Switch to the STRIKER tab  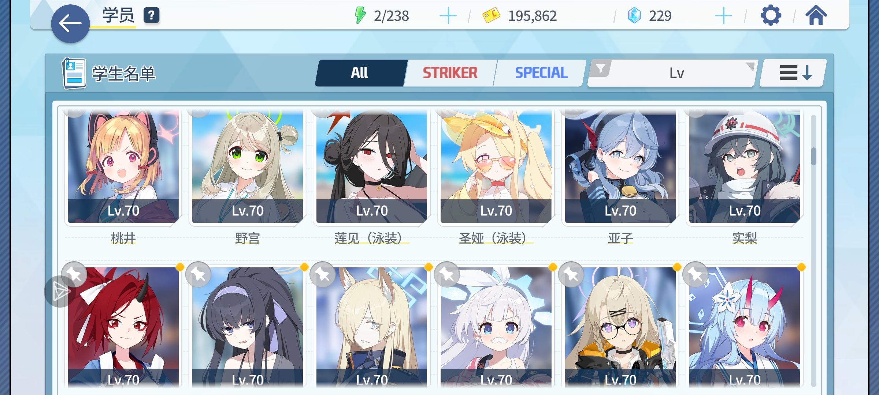[x=450, y=73]
